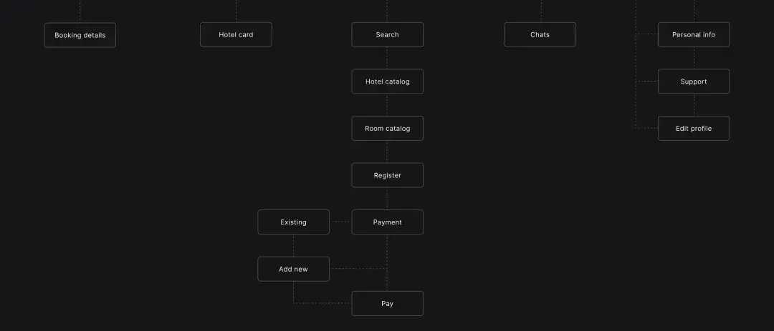Select the Payment box

coord(388,222)
